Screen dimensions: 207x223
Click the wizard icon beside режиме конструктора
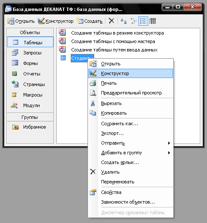[x=62, y=32]
